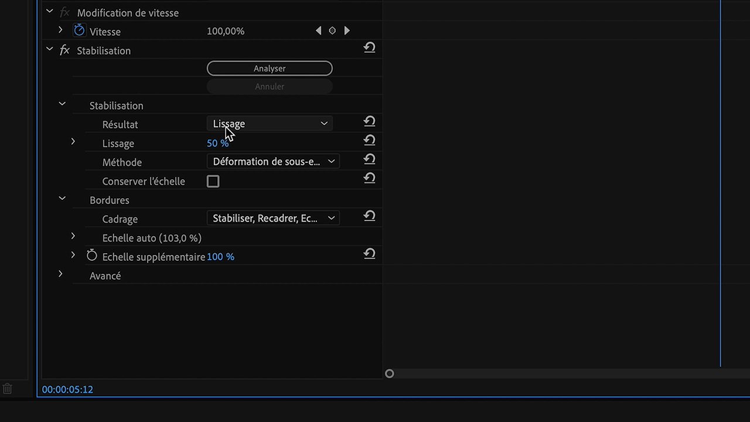
Task: Reset the Cadrage parameter
Action: tap(369, 216)
